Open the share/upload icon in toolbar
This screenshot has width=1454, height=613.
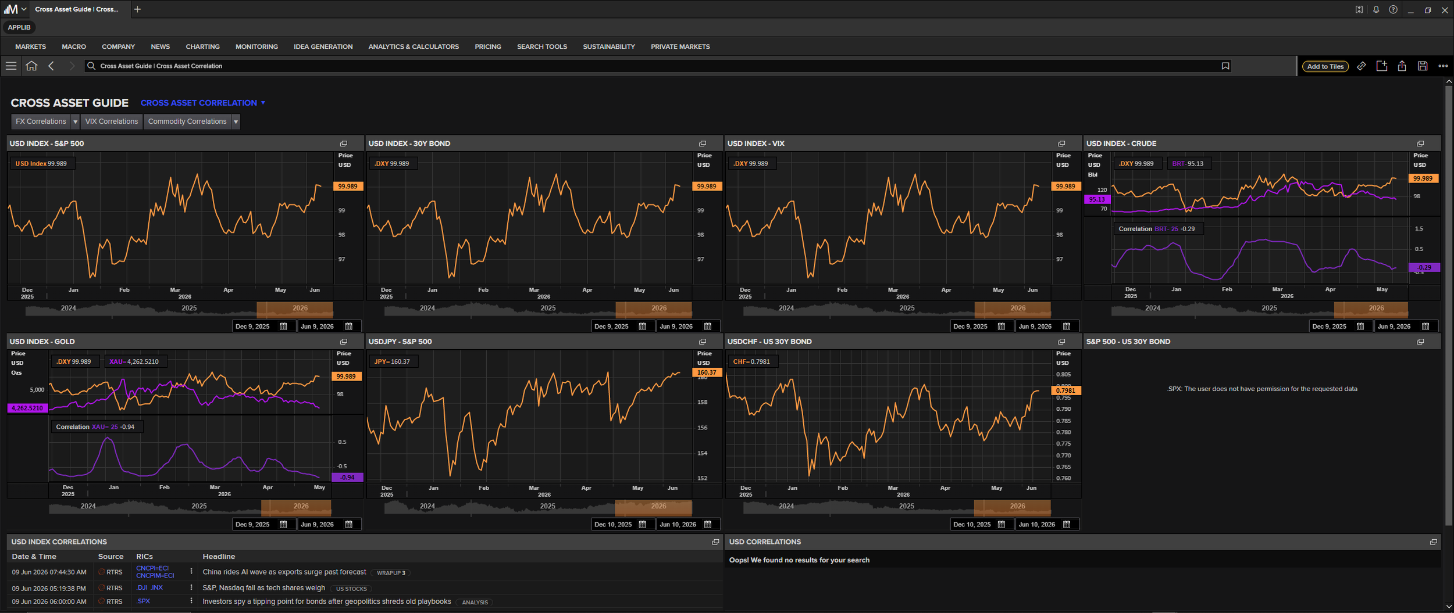click(x=1402, y=66)
